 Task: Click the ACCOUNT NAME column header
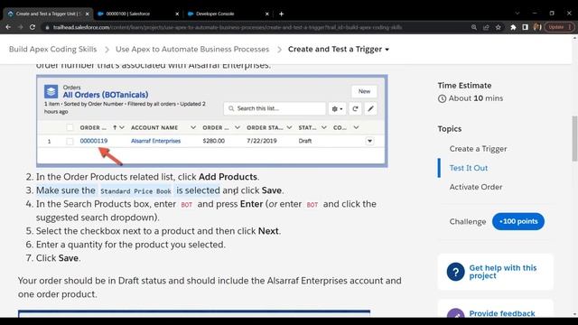[x=154, y=127]
